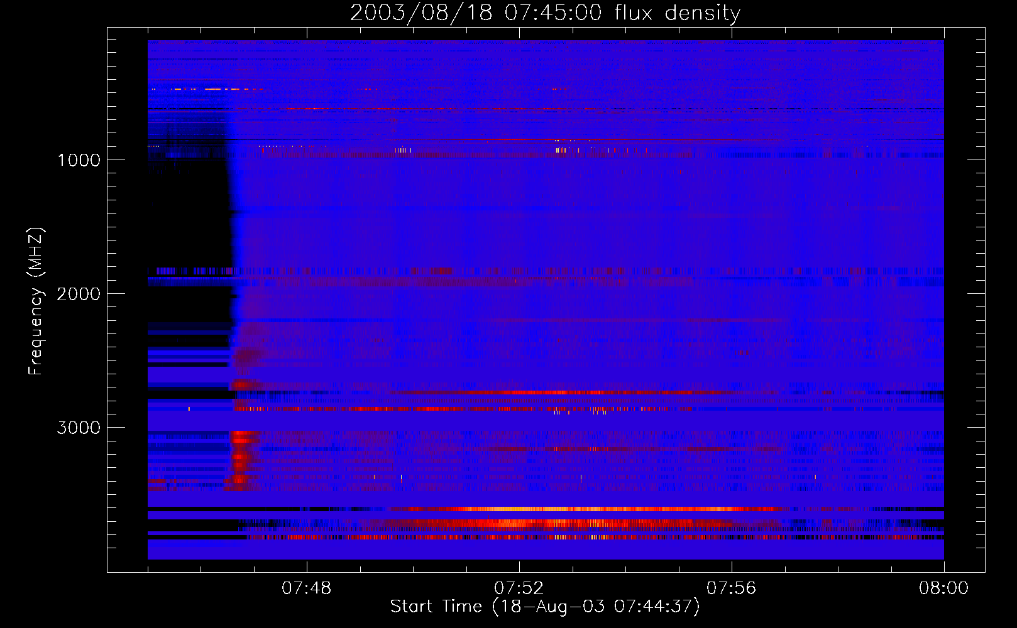Click the 2000 frequency tick label
Screen dimensions: 1017x628
coord(79,294)
